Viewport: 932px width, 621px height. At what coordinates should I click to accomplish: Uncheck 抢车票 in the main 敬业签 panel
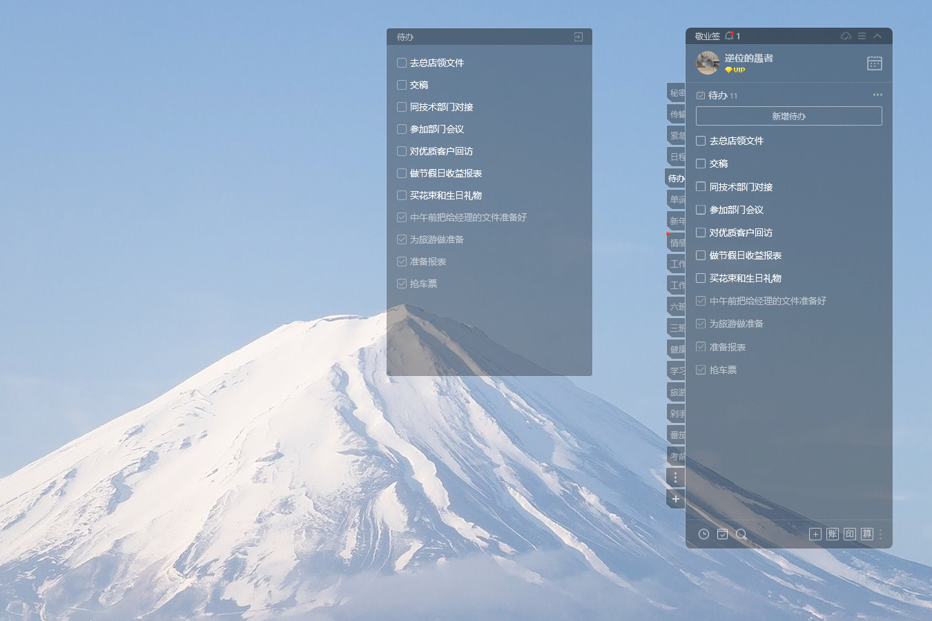(701, 370)
